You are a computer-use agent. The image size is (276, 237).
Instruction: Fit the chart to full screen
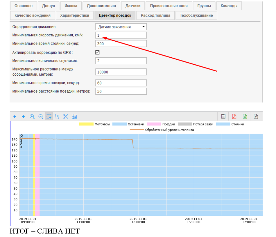pos(66,116)
